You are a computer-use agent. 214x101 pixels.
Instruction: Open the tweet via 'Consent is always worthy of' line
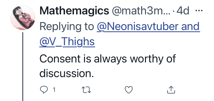point(108,59)
